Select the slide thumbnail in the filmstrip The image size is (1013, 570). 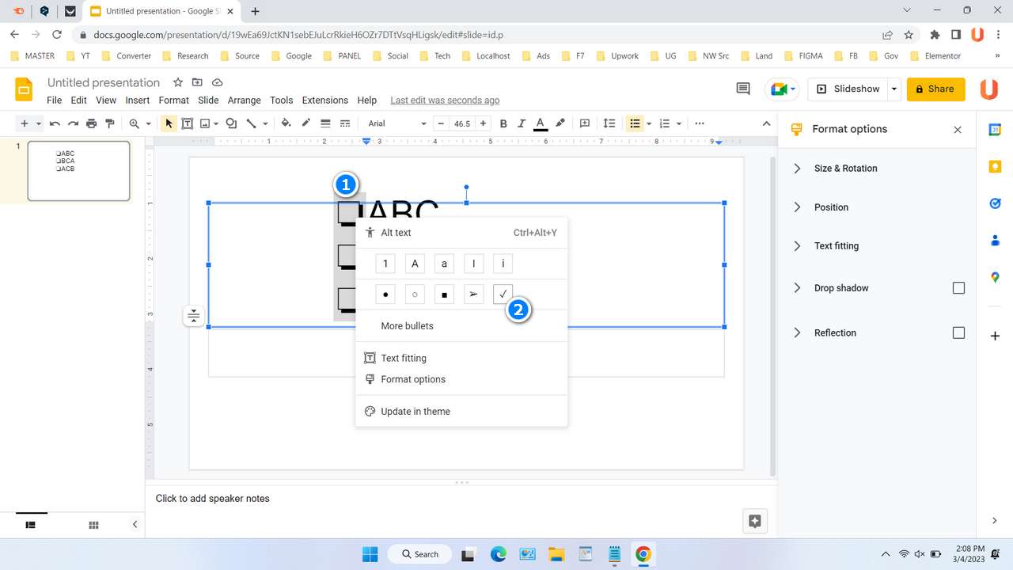78,170
